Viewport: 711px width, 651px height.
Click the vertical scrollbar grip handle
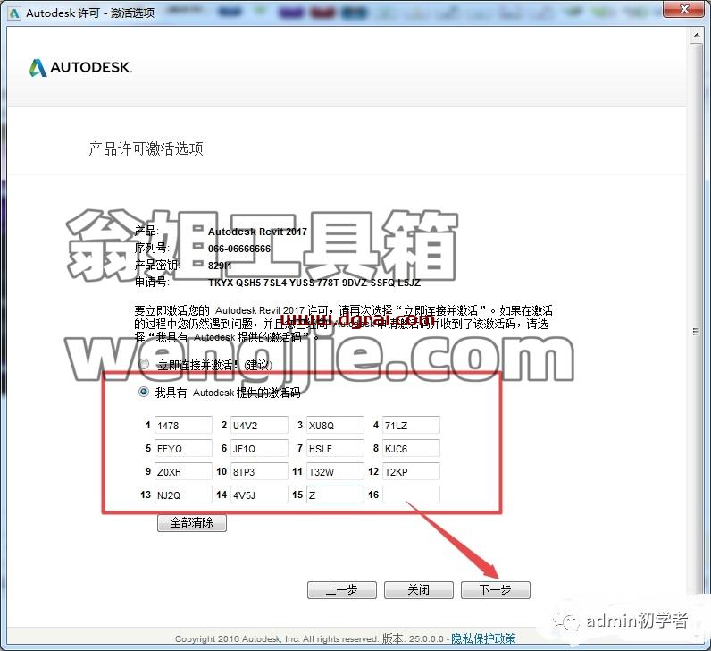[x=696, y=332]
